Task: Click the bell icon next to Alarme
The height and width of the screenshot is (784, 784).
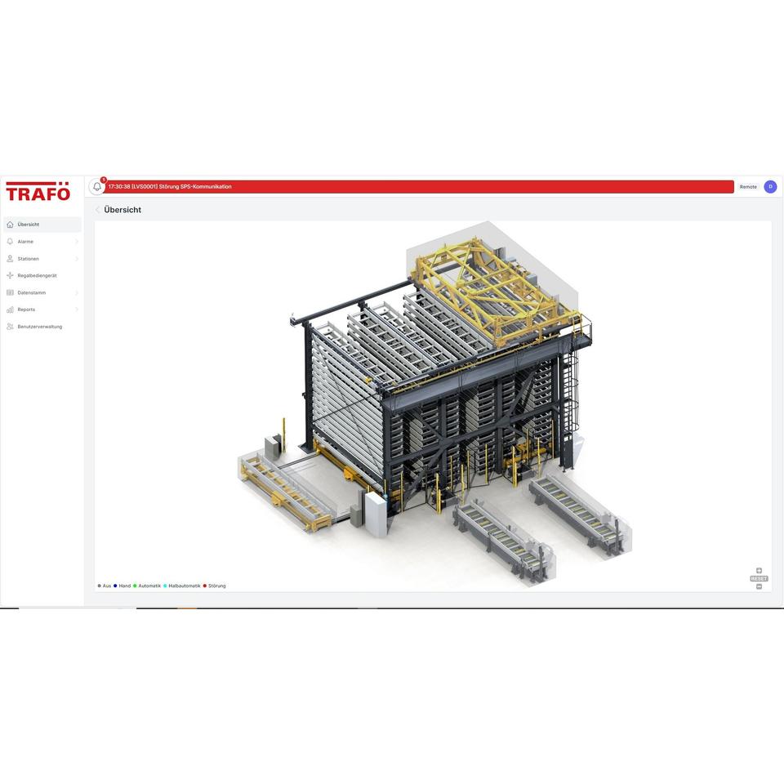Action: click(x=10, y=242)
